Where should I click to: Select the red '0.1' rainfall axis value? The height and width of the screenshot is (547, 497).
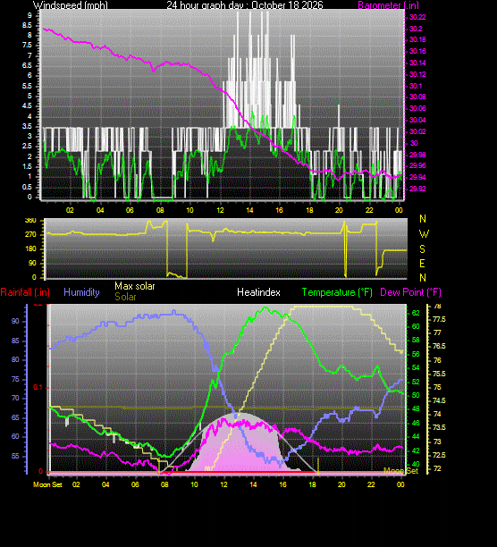click(38, 388)
